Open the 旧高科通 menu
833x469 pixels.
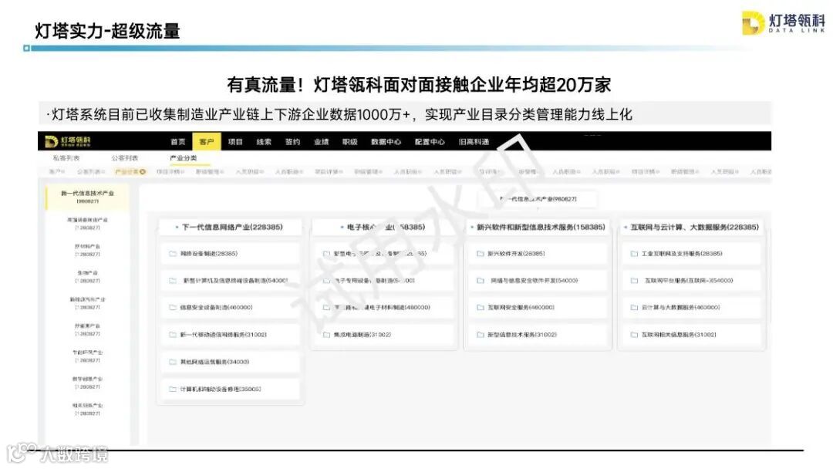[474, 142]
